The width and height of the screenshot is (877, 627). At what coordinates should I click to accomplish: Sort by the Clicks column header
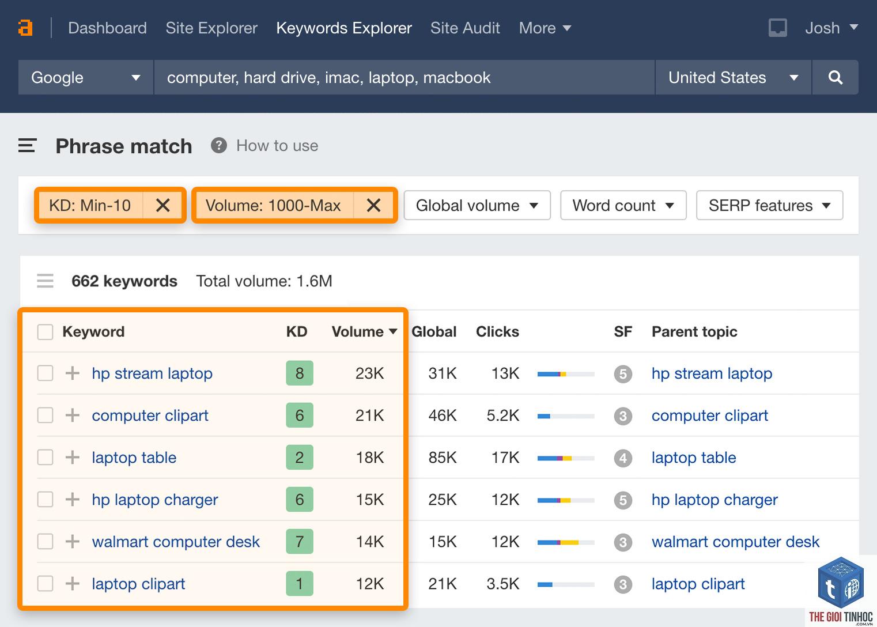click(x=497, y=331)
